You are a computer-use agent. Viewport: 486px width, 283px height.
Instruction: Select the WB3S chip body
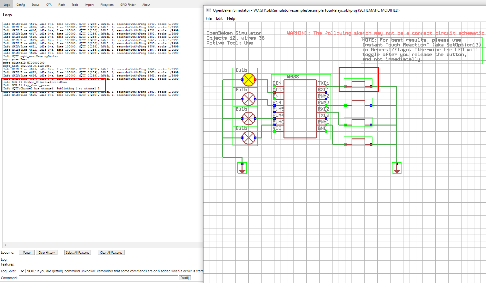[300, 109]
